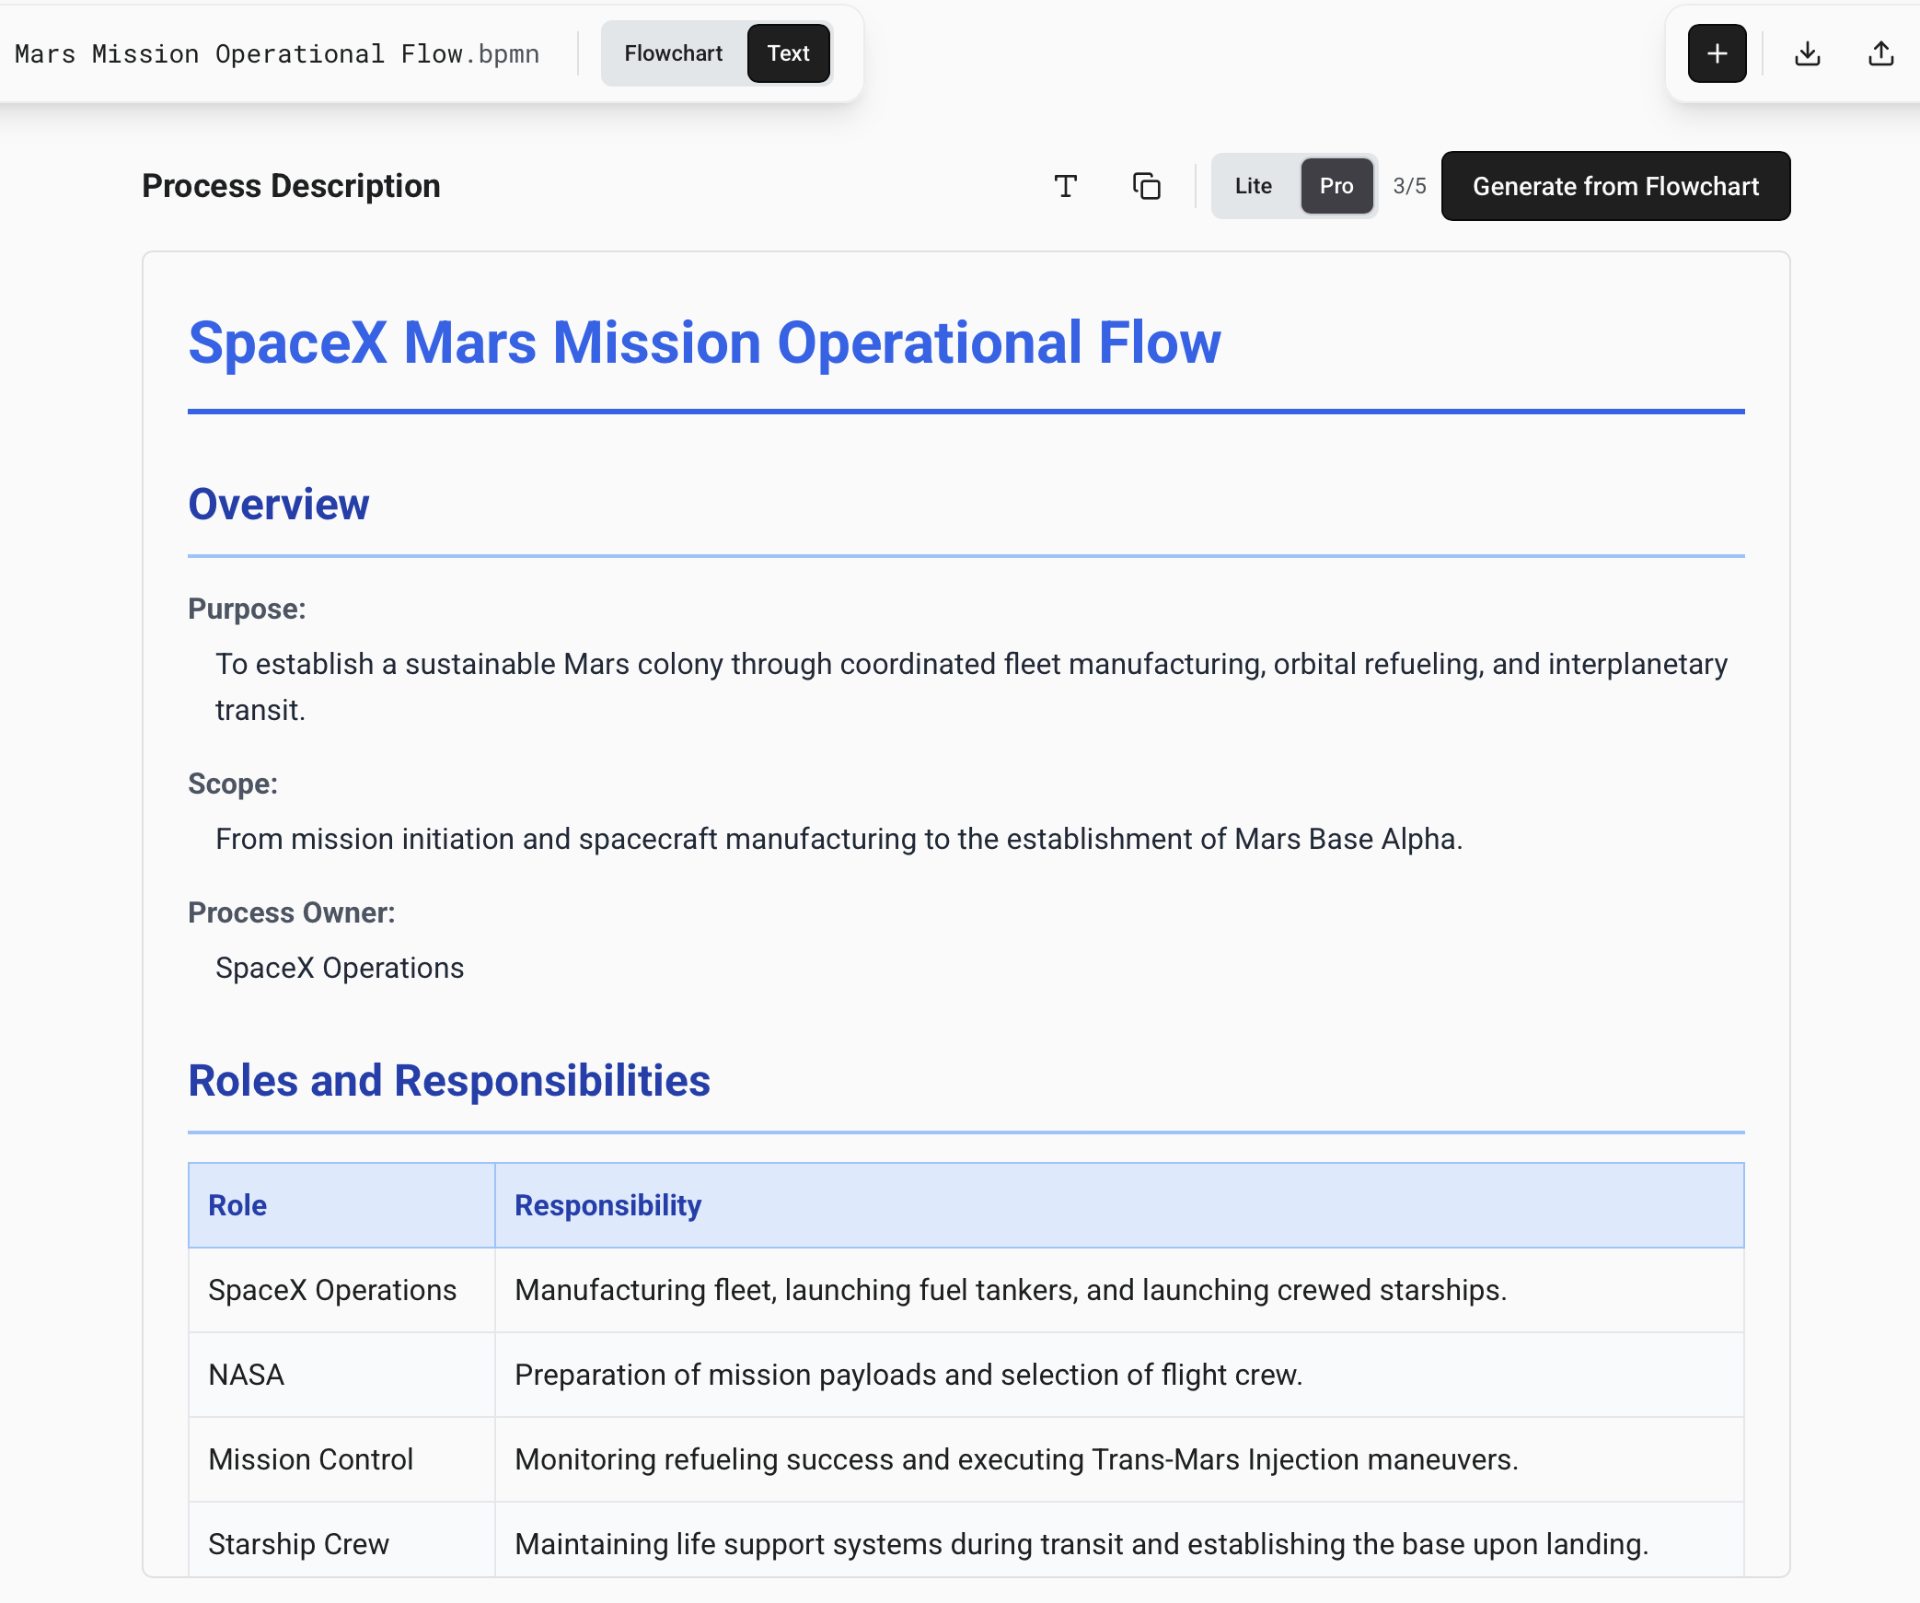The height and width of the screenshot is (1603, 1920).
Task: Click the 'Manufacturing fleet, launching fuel tankers' cell
Action: point(1119,1290)
